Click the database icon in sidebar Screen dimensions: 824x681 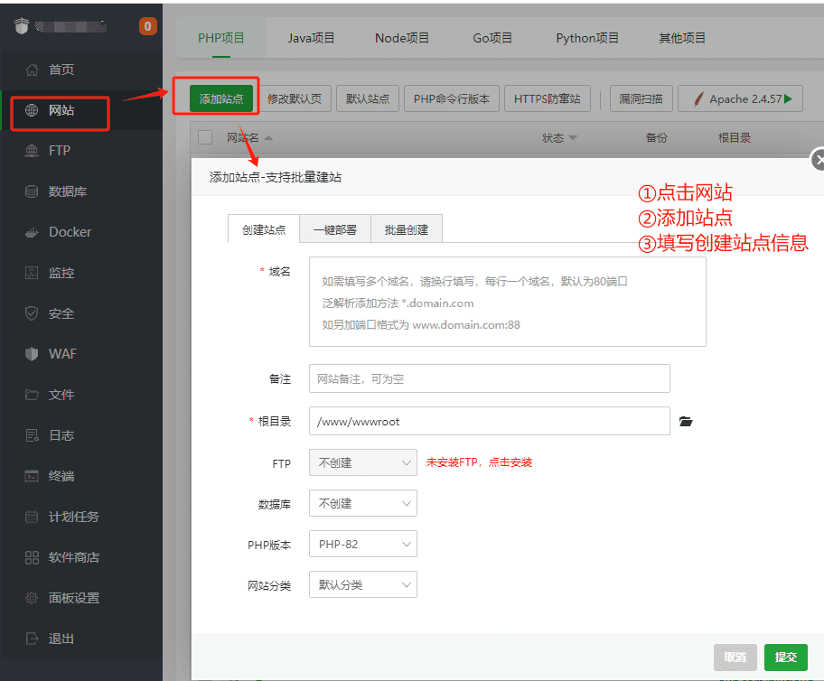click(32, 191)
